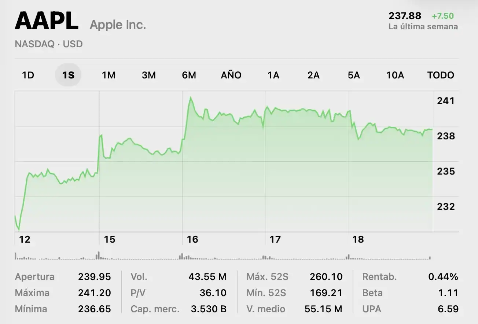The height and width of the screenshot is (324, 478).
Task: Toggle the +7.50 price change value
Action: point(442,16)
